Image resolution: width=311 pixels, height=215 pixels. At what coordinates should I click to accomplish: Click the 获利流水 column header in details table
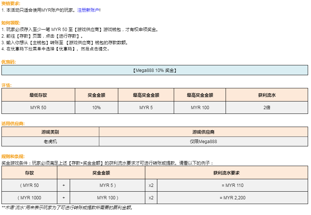click(266, 95)
